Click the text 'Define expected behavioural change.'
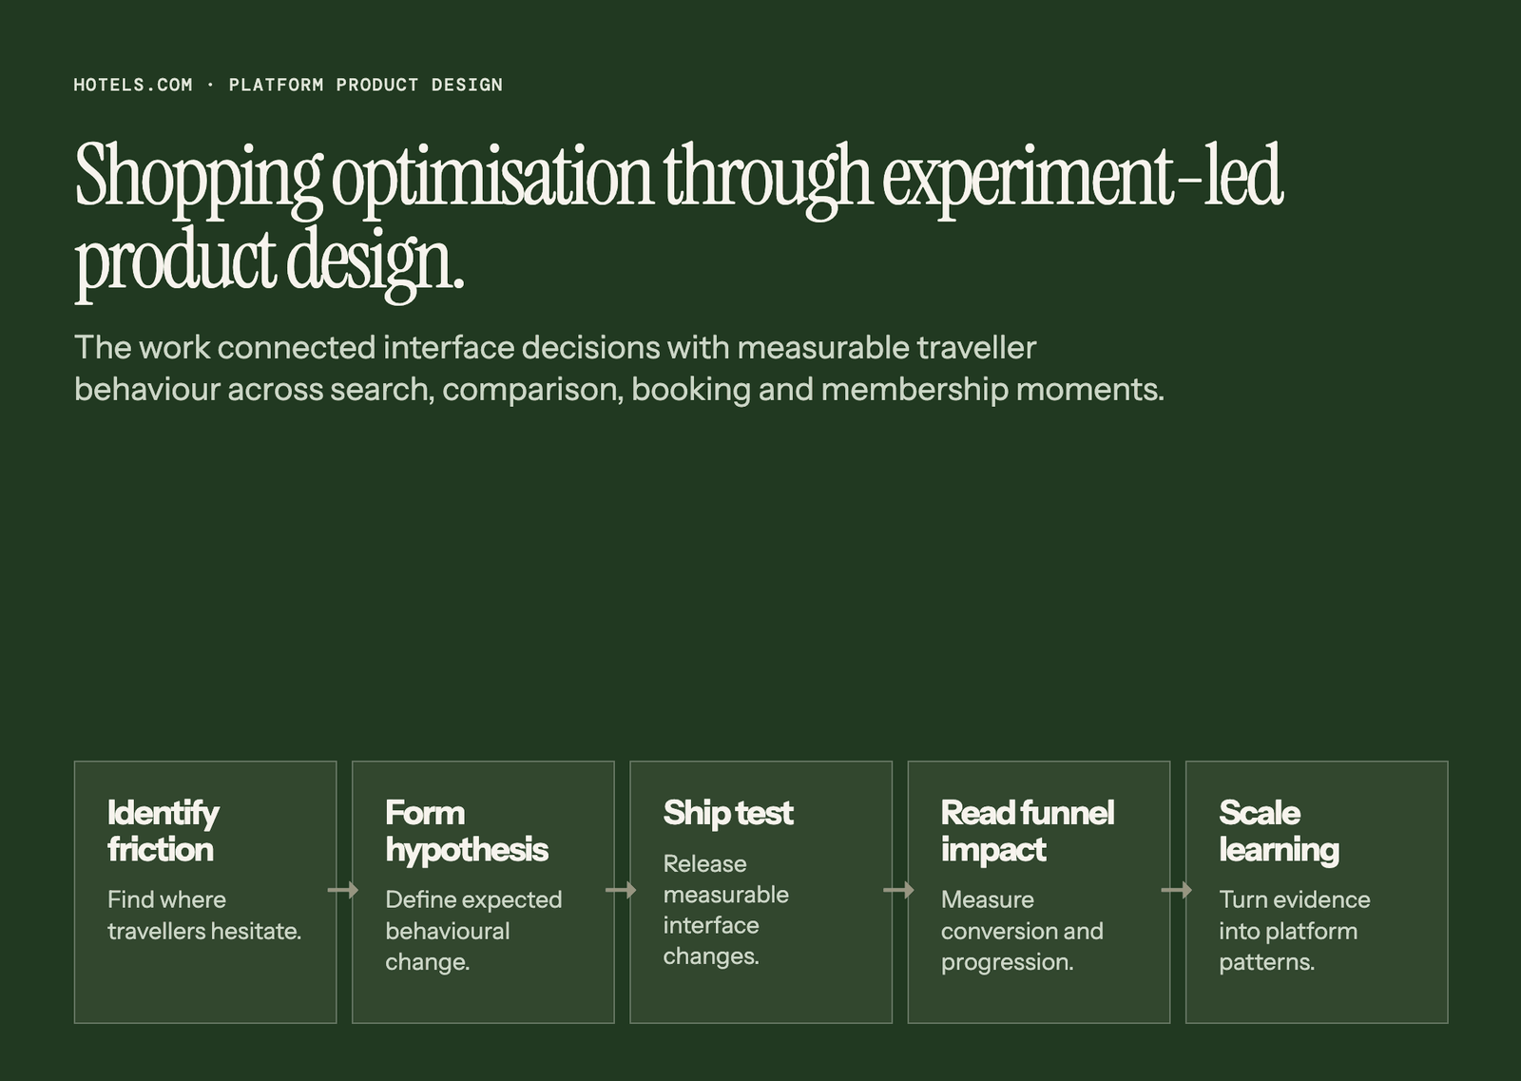The image size is (1521, 1081). click(473, 931)
